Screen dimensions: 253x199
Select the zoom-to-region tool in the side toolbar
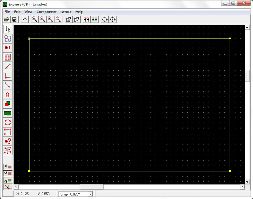pyautogui.click(x=8, y=38)
